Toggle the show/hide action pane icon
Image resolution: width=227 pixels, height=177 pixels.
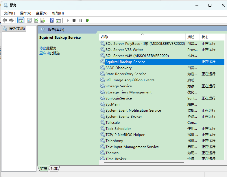pyautogui.click(x=58, y=20)
